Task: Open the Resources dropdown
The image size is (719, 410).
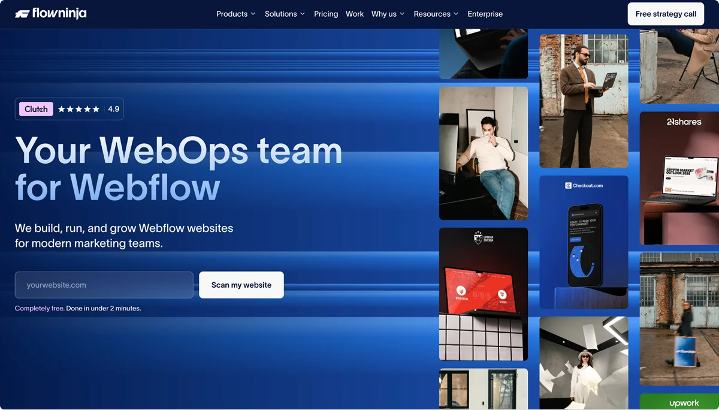Action: click(x=436, y=13)
